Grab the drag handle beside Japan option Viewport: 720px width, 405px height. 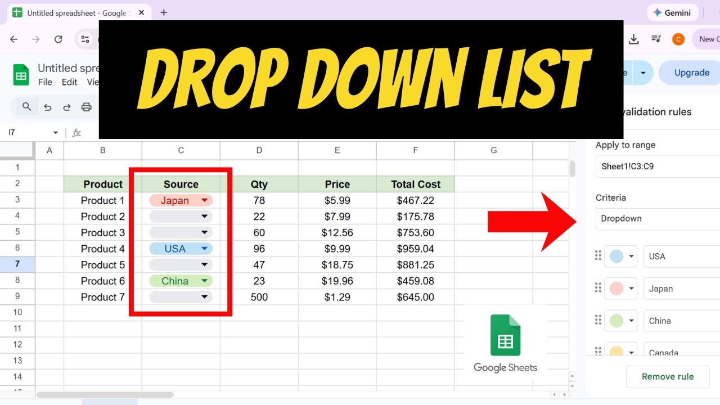coord(598,288)
